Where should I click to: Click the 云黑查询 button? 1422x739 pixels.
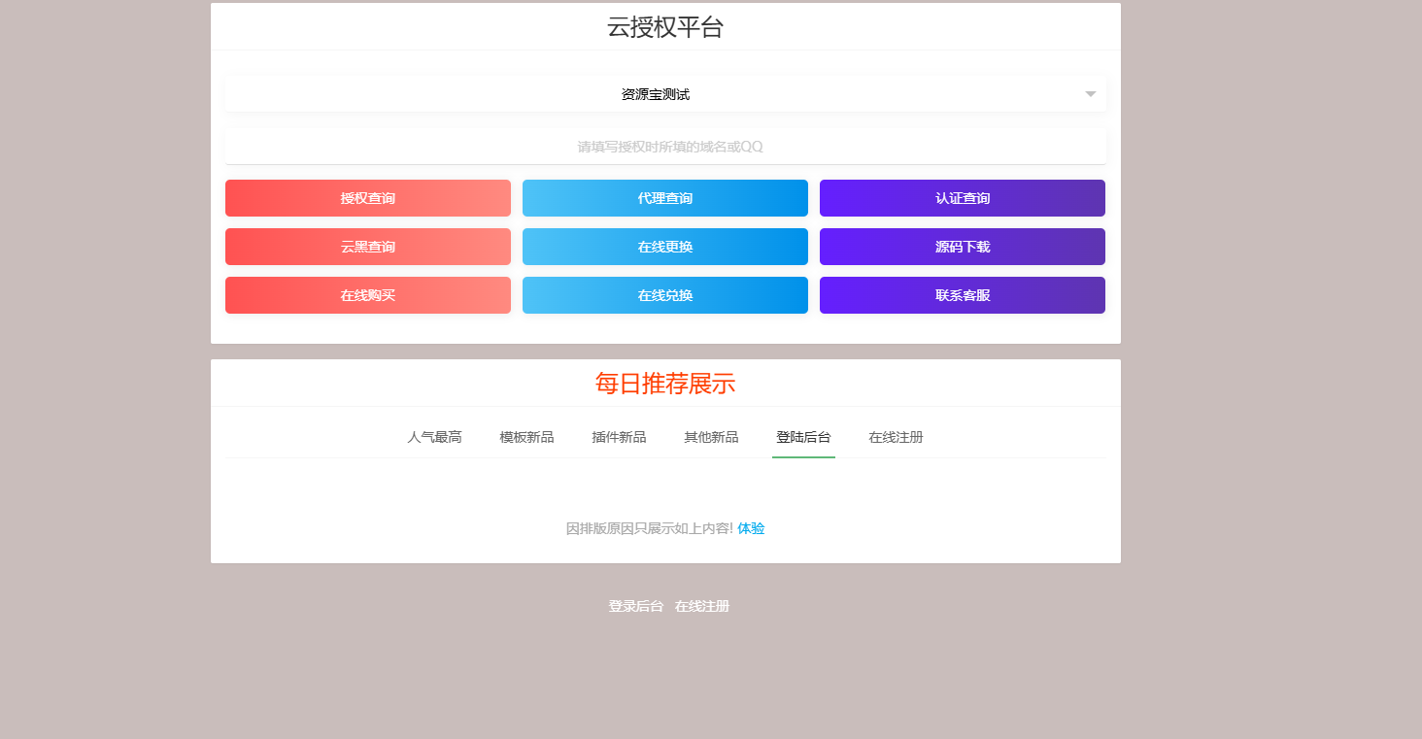(368, 247)
